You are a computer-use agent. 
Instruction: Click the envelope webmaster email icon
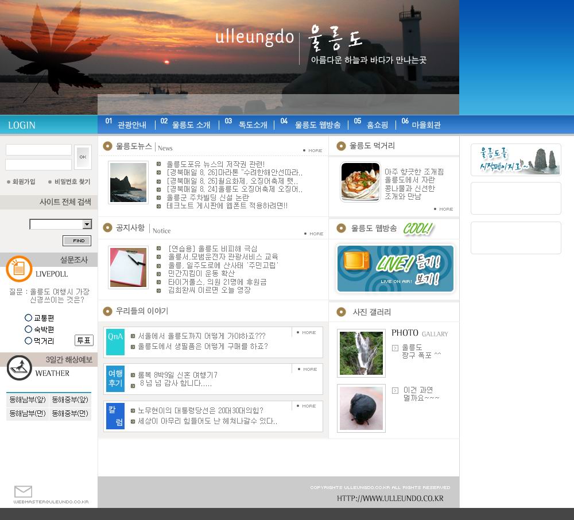point(23,492)
